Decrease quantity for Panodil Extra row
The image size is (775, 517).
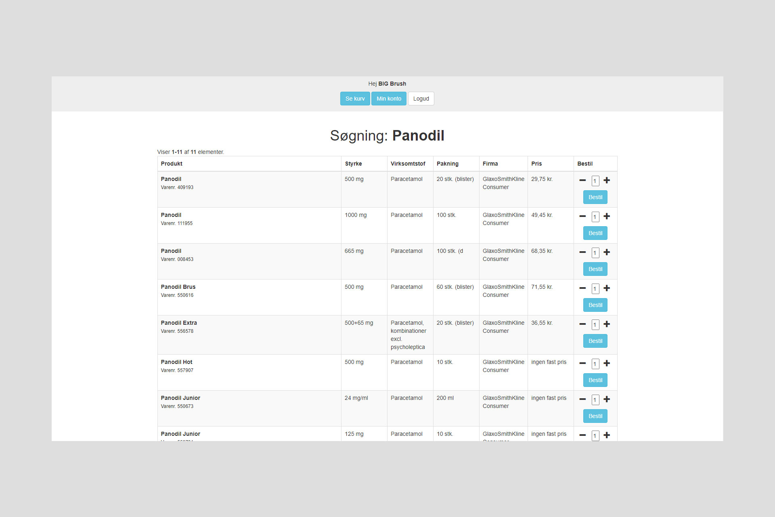point(582,324)
